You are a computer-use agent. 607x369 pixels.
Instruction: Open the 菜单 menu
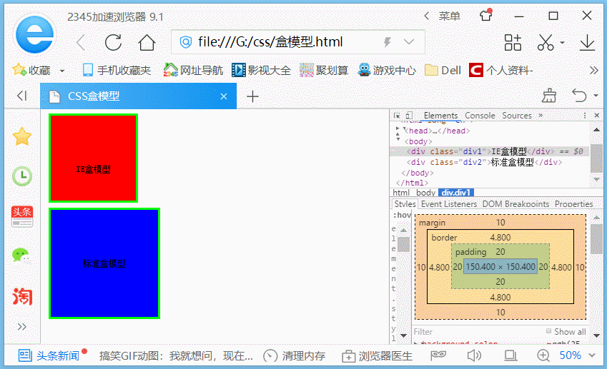pyautogui.click(x=449, y=16)
